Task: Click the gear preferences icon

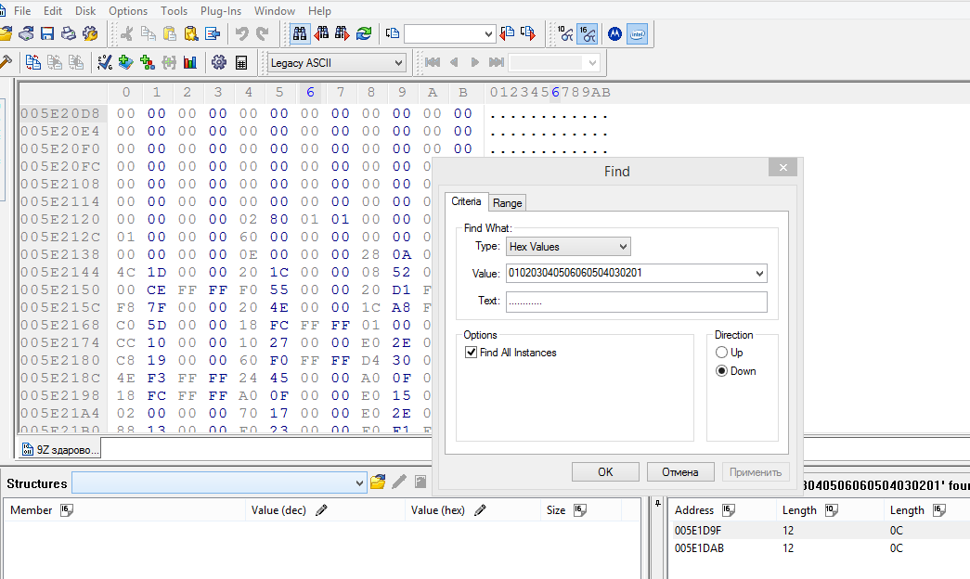Action: coord(219,62)
